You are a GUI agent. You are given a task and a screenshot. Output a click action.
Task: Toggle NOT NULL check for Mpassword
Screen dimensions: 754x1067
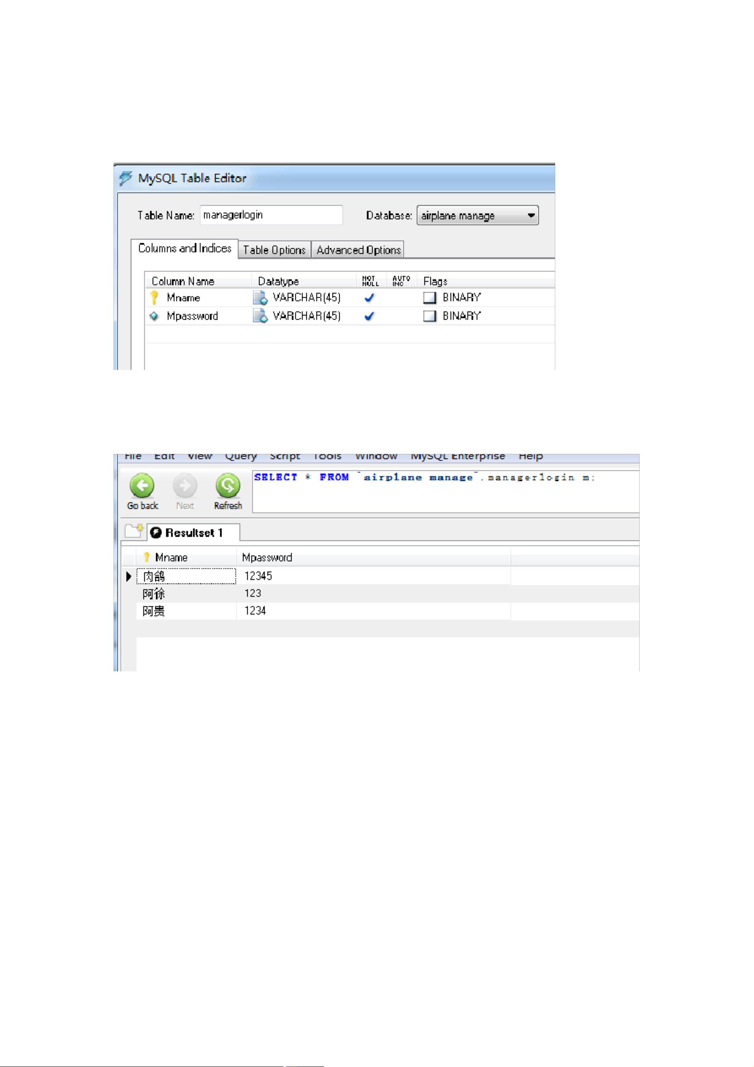(370, 317)
